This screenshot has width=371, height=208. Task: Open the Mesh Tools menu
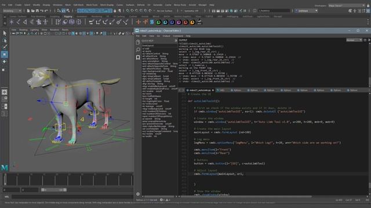[x=92, y=5]
